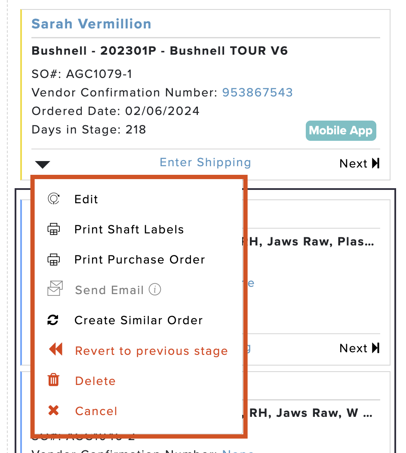This screenshot has height=453, width=406.
Task: Click the envelope icon for Send Email
Action: click(55, 289)
